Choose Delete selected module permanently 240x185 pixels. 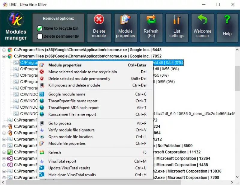95,78
